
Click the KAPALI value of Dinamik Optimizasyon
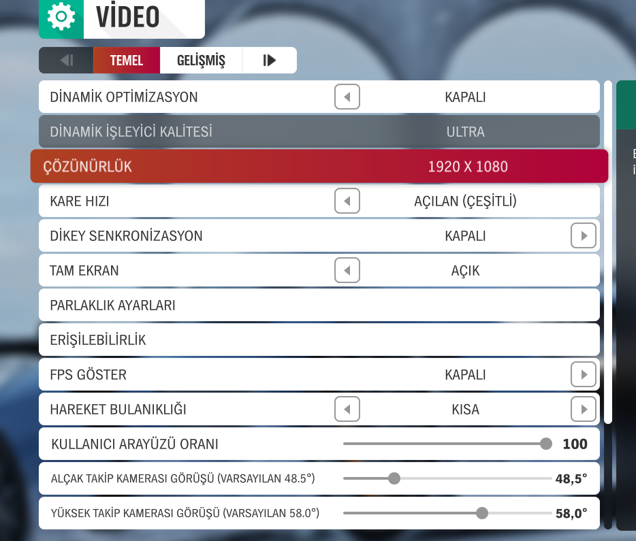465,97
